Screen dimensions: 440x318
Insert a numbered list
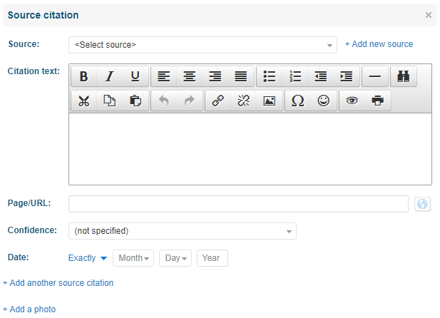tap(295, 76)
